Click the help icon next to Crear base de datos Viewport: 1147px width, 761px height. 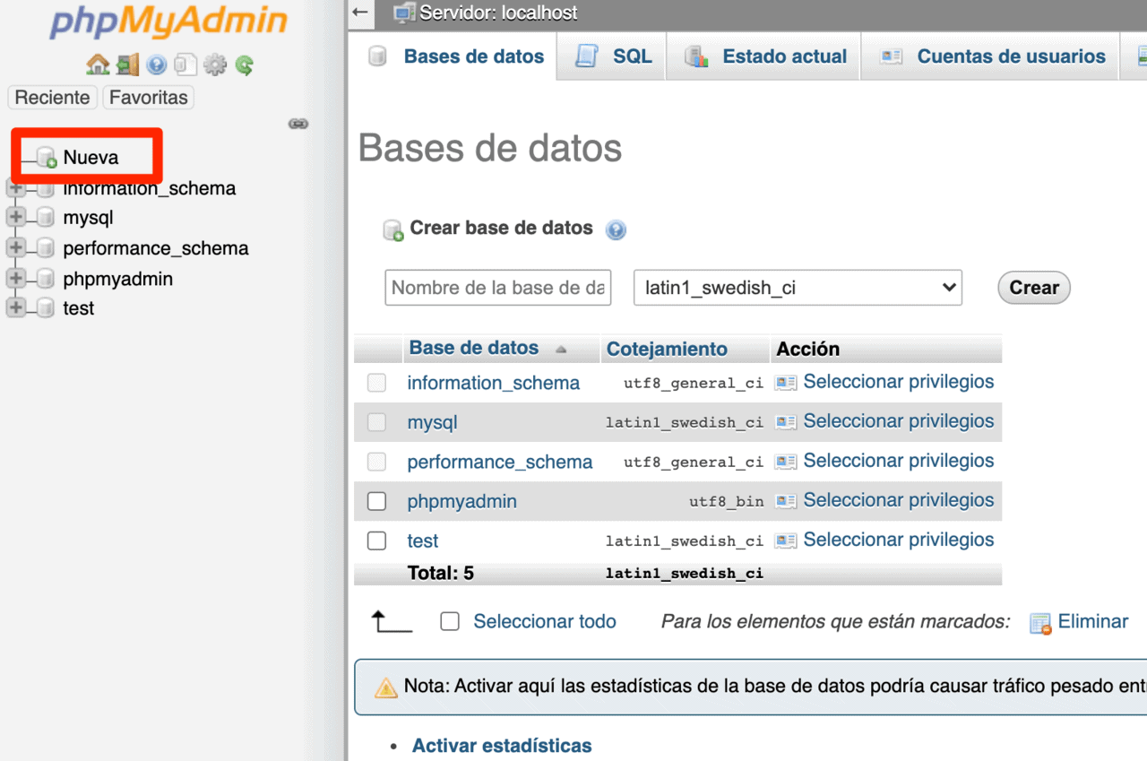616,229
